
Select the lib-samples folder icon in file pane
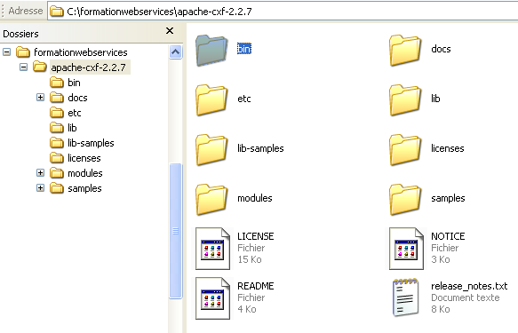[x=211, y=149]
